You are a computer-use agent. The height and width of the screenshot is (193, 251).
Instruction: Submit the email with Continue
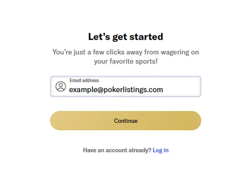(x=125, y=121)
